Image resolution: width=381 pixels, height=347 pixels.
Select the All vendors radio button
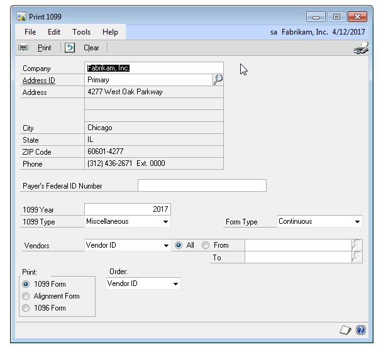[x=179, y=245]
